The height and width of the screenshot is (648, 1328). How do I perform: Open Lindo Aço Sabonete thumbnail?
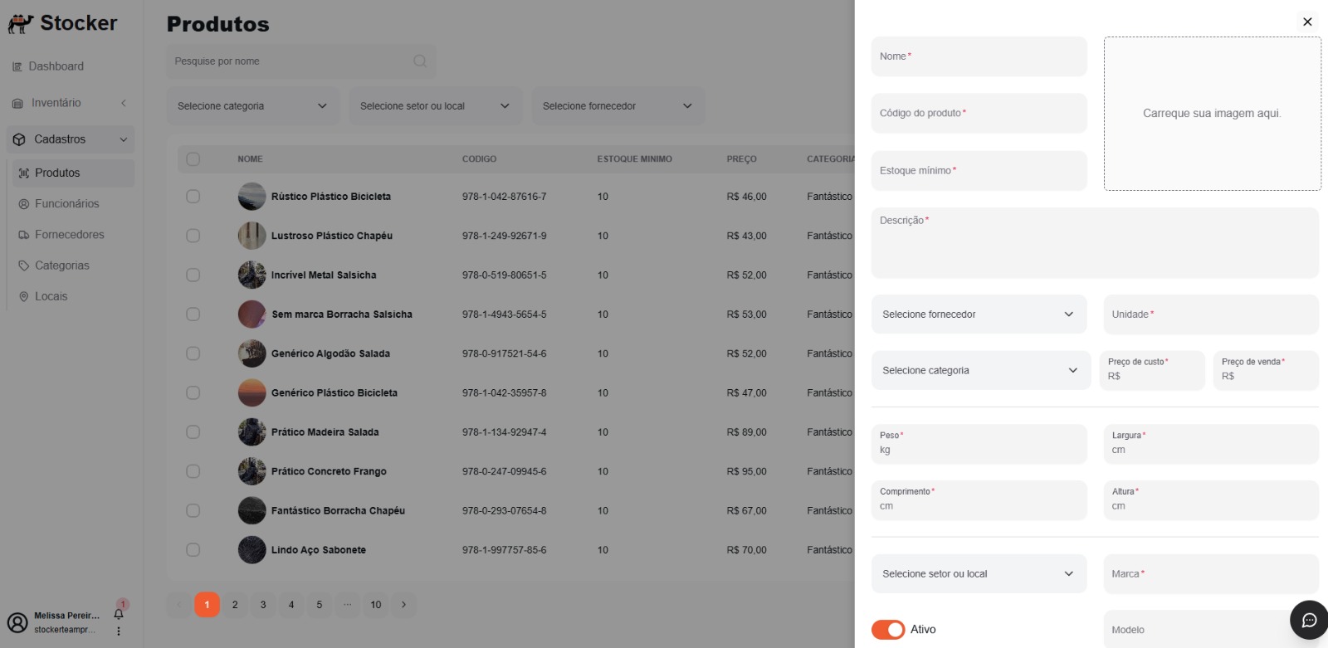tap(252, 550)
